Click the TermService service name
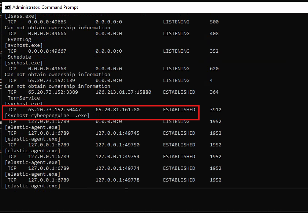308x213 pixels. click(23, 98)
